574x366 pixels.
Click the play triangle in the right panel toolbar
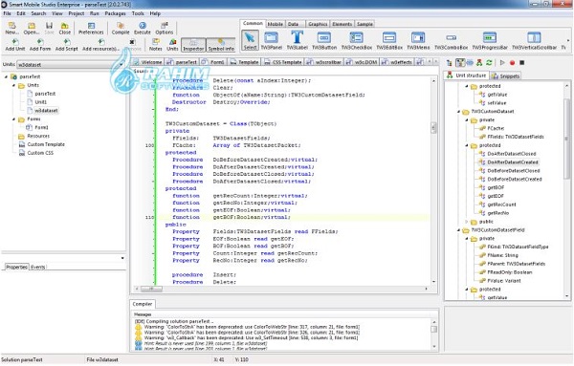[502, 63]
